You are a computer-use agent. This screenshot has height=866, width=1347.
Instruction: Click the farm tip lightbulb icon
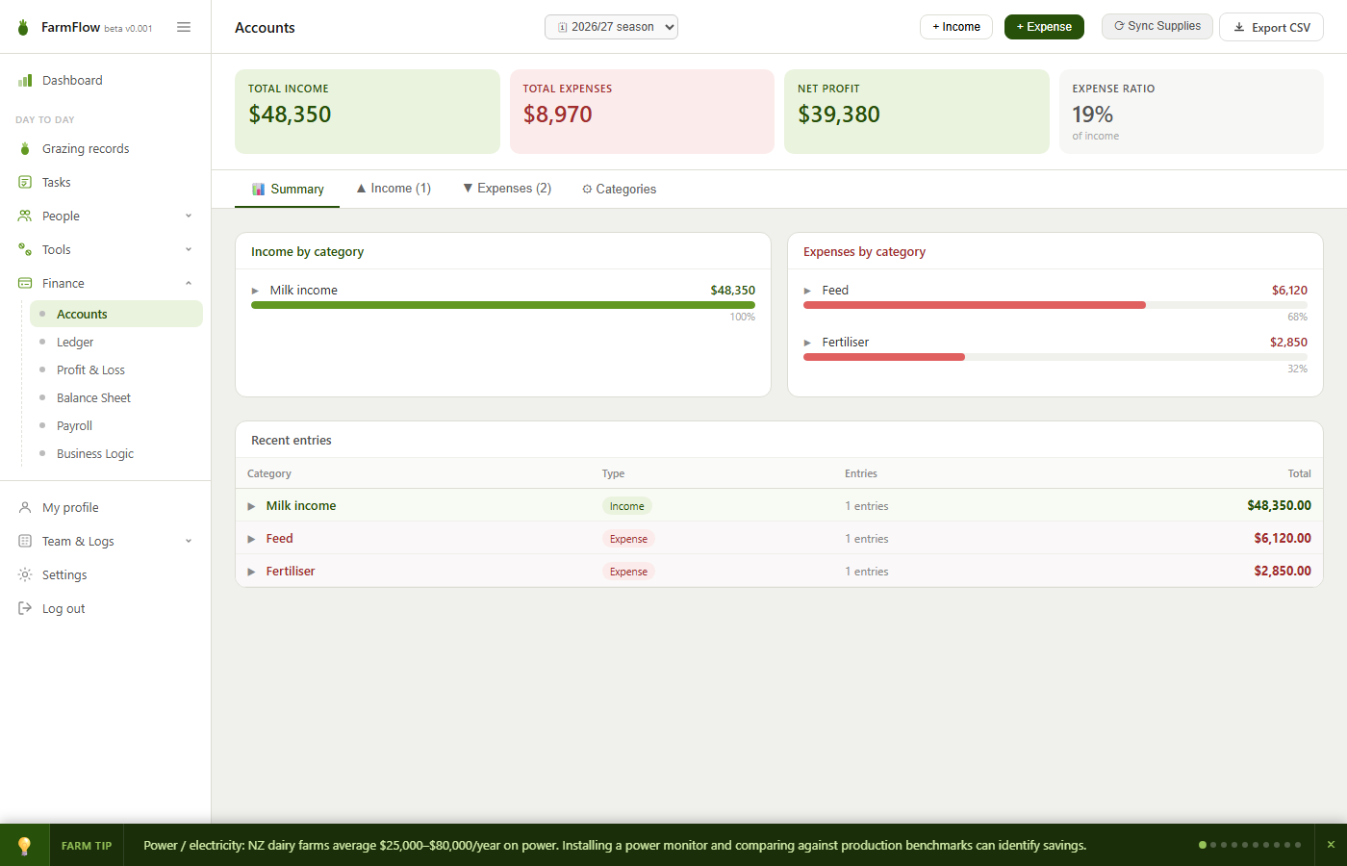click(x=24, y=846)
